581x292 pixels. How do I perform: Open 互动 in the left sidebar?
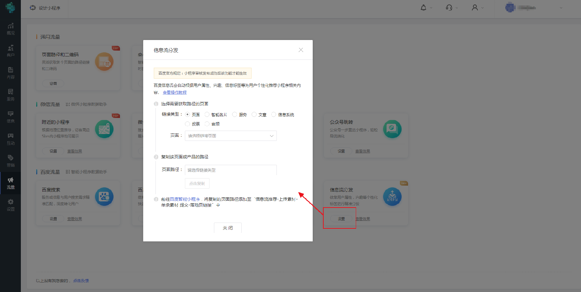(x=11, y=139)
